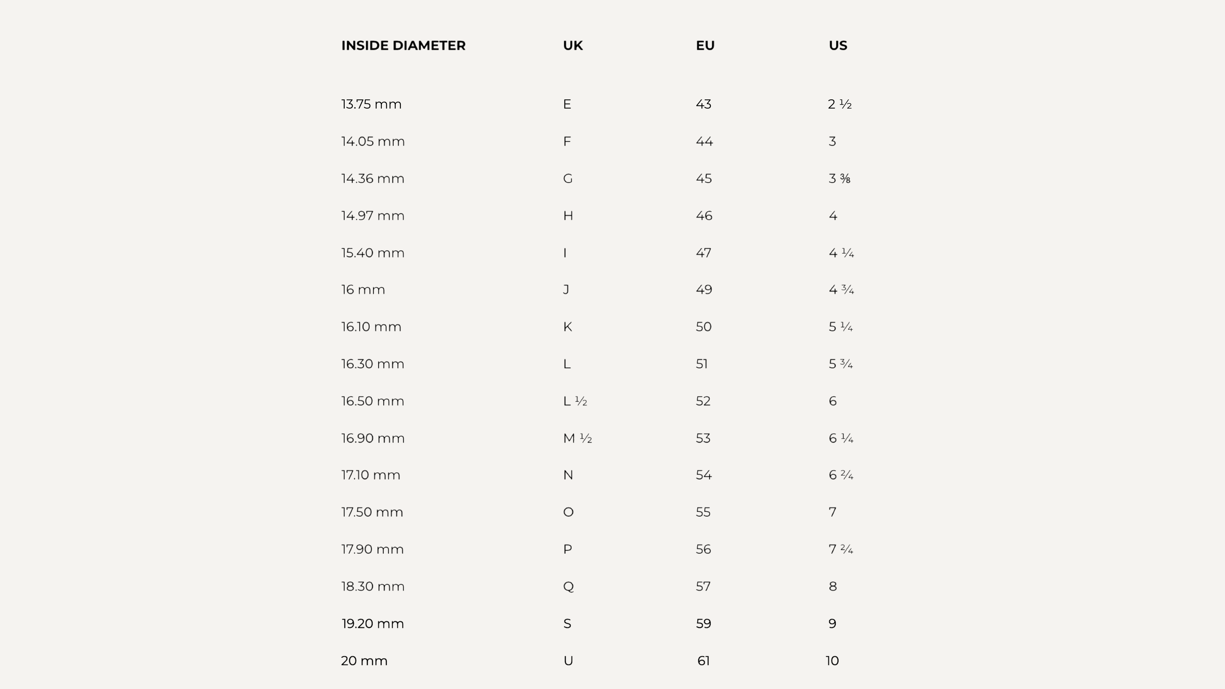Select EU size 45
The height and width of the screenshot is (689, 1225).
click(703, 179)
